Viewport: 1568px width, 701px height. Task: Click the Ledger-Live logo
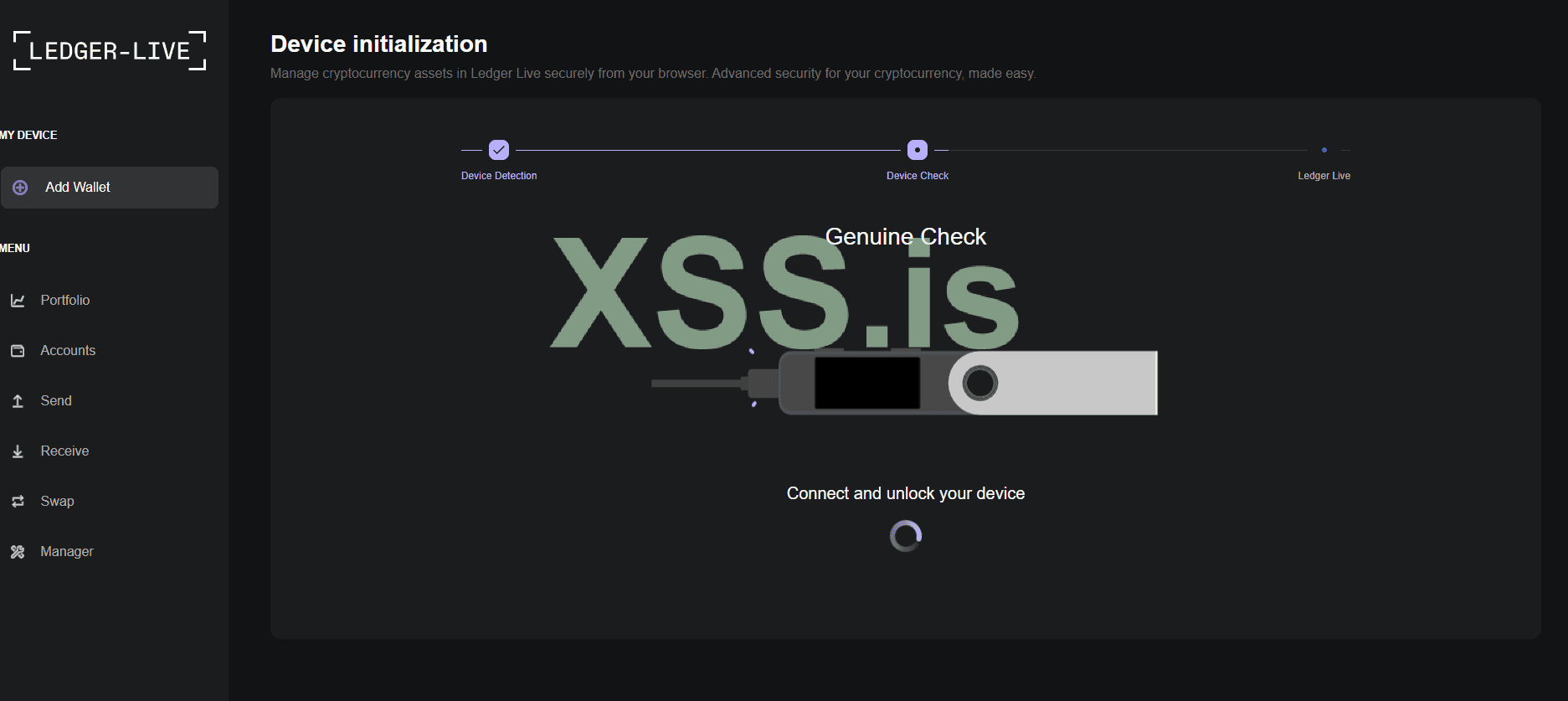point(110,51)
